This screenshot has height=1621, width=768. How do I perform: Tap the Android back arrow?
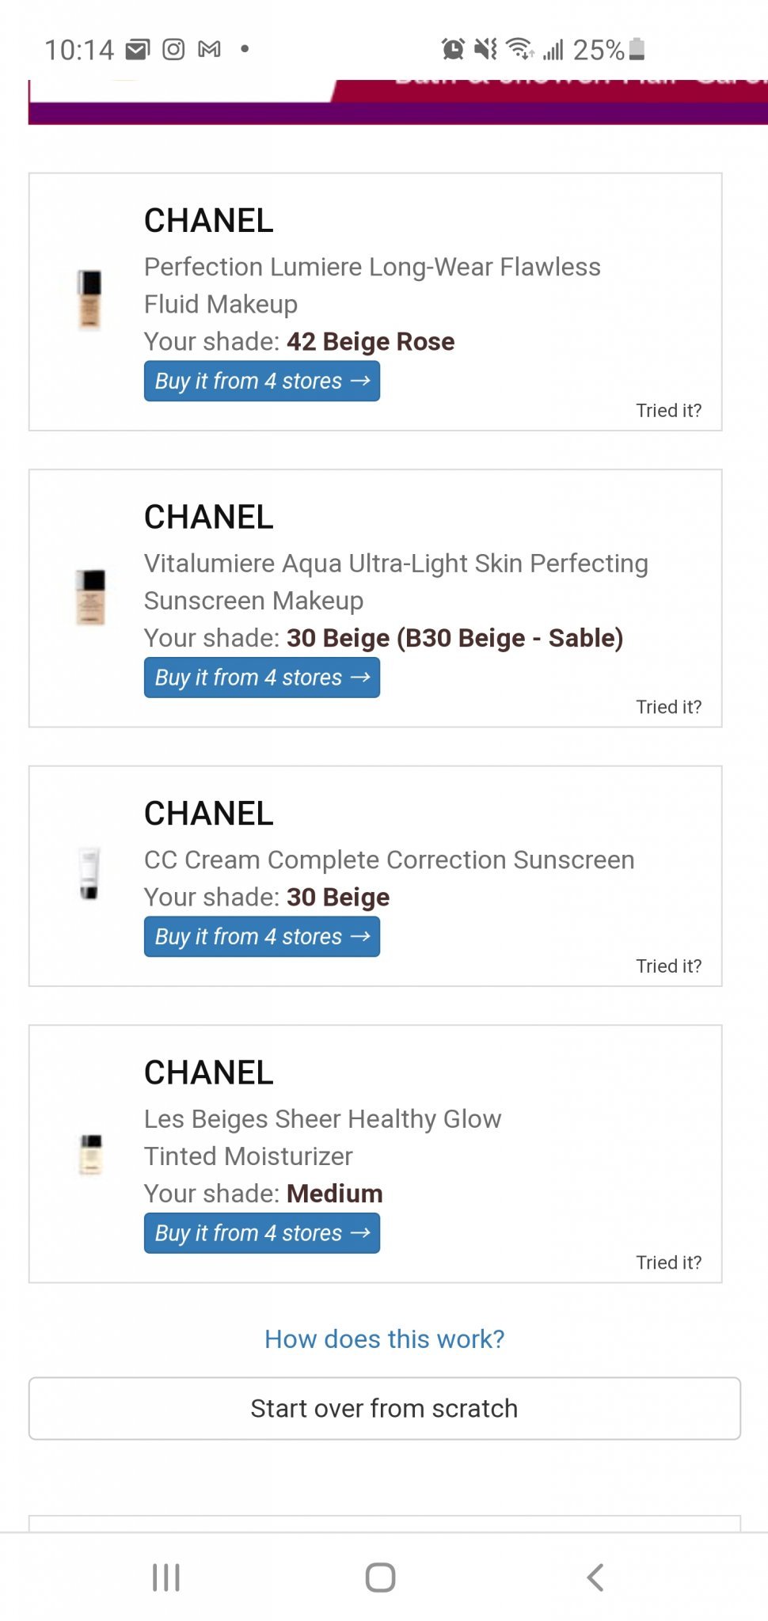[595, 1577]
